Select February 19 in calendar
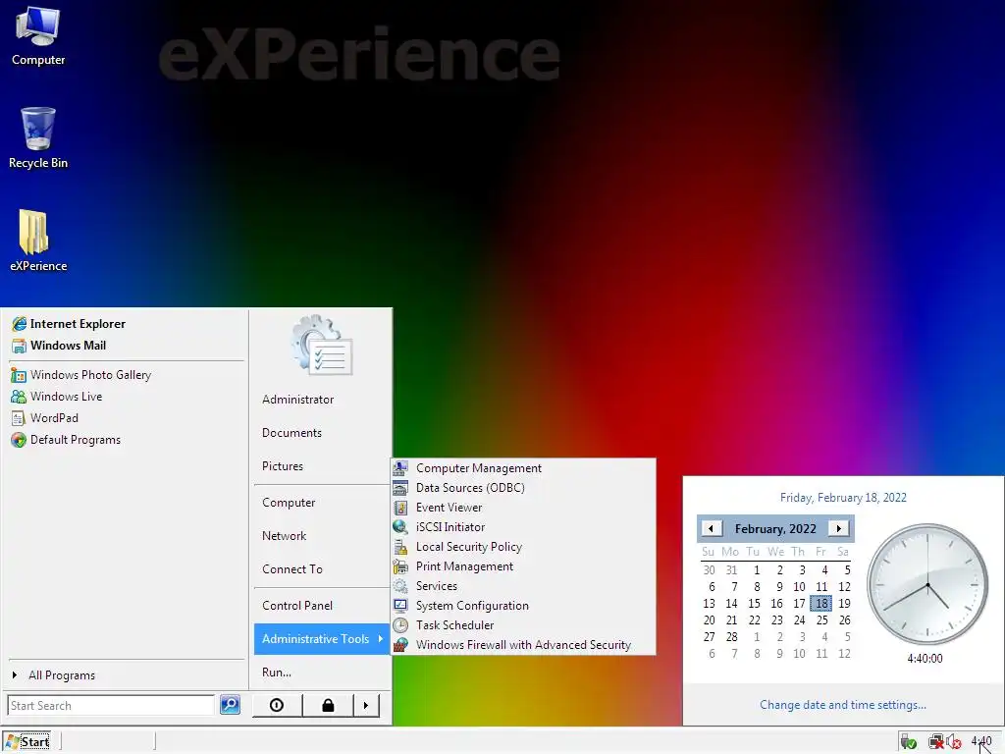 point(845,604)
